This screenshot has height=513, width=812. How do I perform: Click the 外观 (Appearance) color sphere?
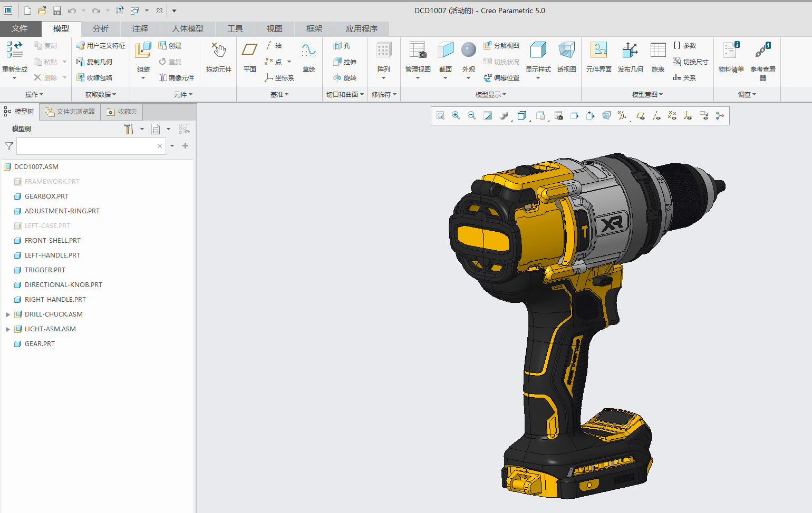pos(468,50)
